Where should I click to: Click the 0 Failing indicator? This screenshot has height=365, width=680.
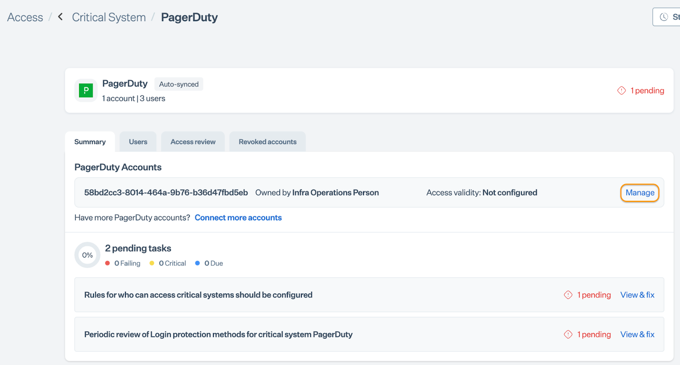point(123,263)
